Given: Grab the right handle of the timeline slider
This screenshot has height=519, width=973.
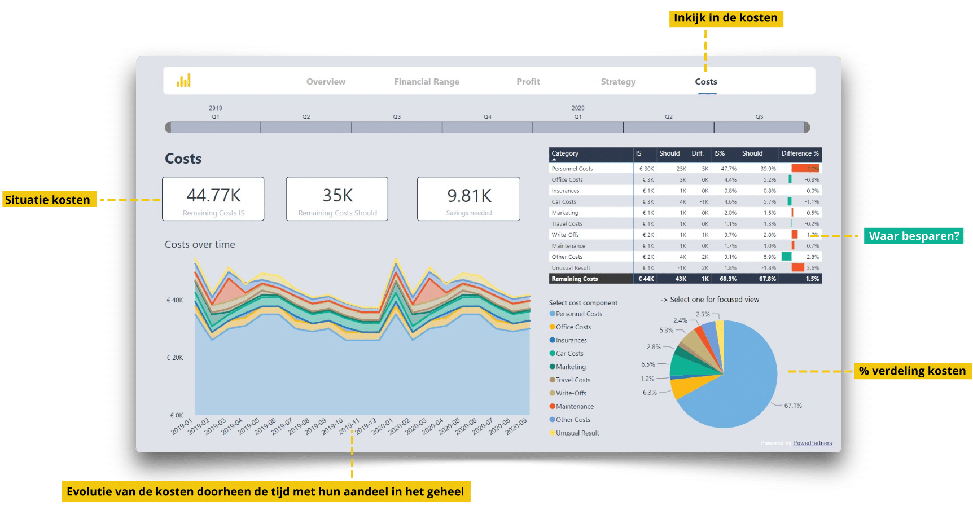Looking at the screenshot, I should [807, 127].
